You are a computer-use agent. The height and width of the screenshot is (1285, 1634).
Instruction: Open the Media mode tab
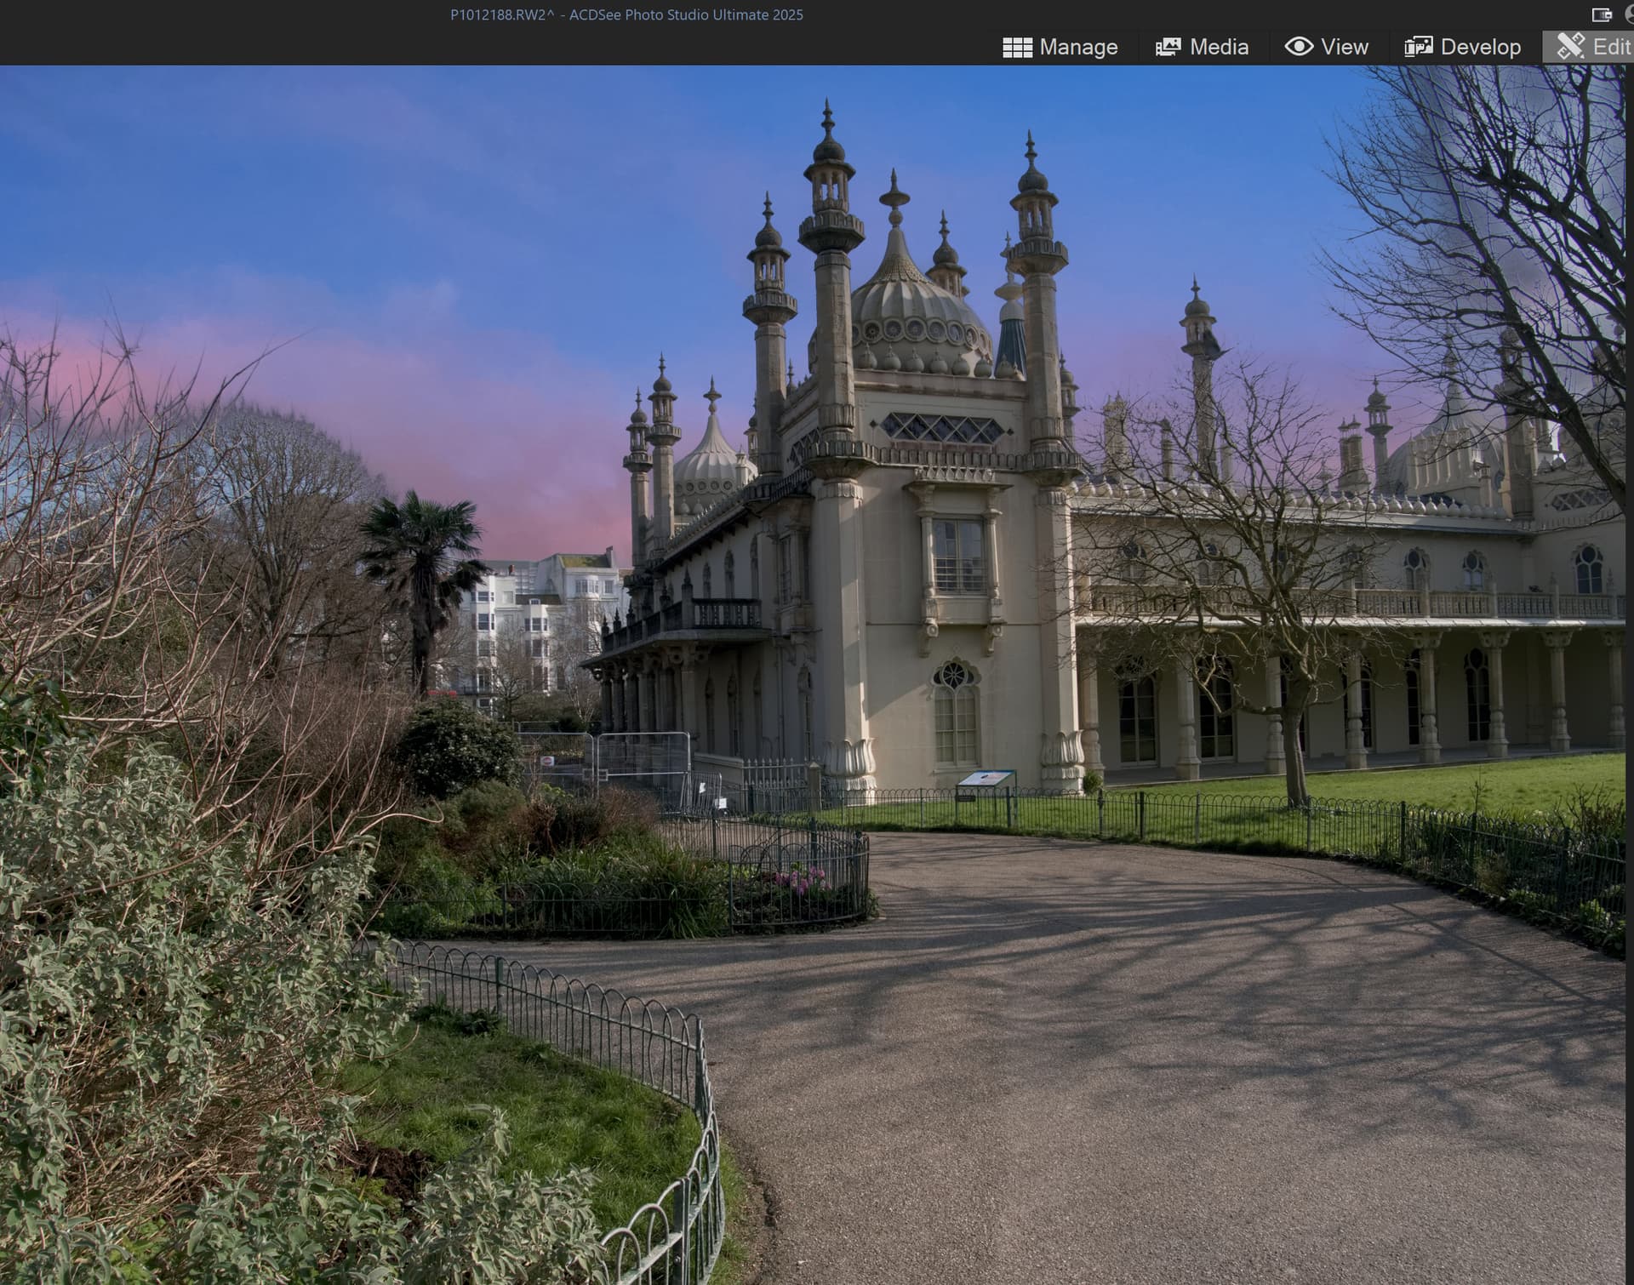[1202, 47]
